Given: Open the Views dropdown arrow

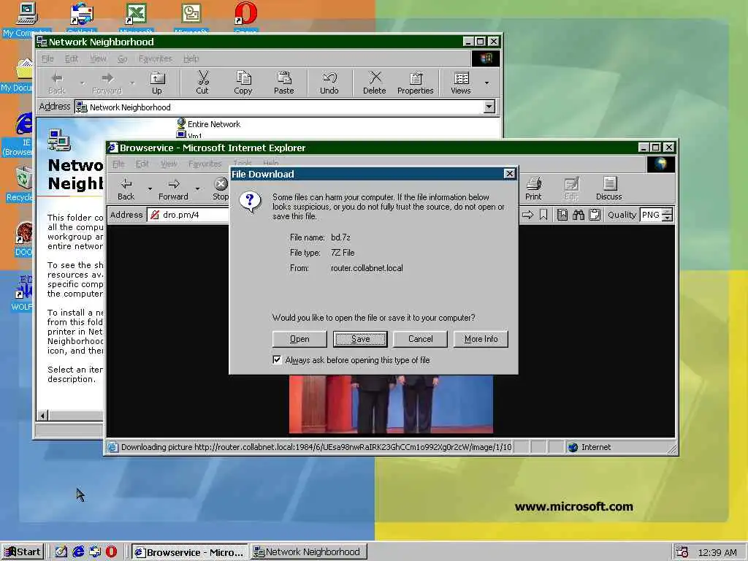Looking at the screenshot, I should pos(486,83).
